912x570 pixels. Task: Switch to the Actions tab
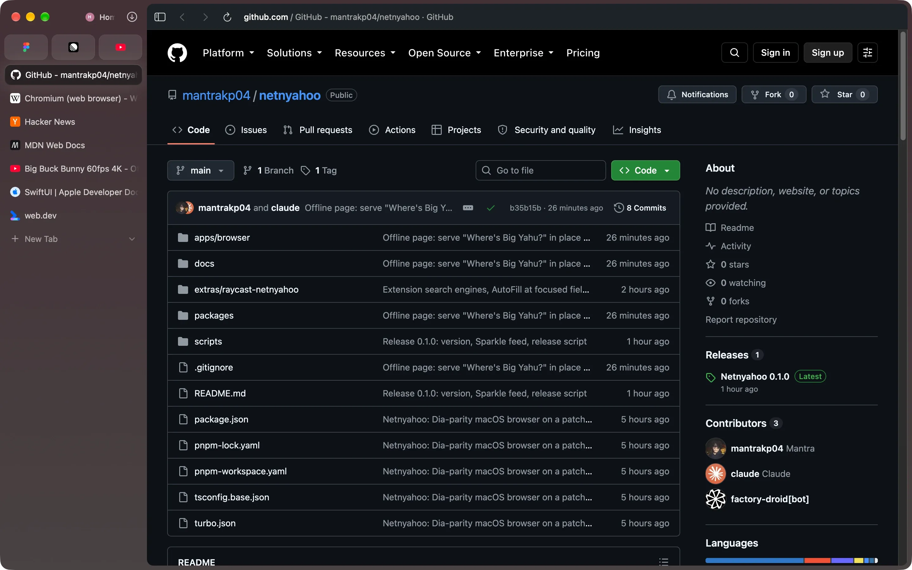coord(392,130)
